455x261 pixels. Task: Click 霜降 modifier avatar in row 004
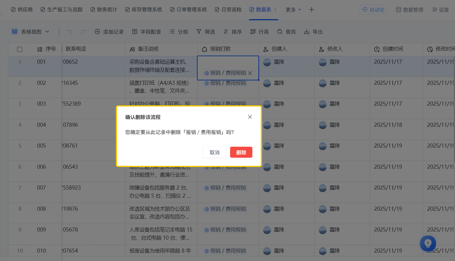tap(323, 125)
